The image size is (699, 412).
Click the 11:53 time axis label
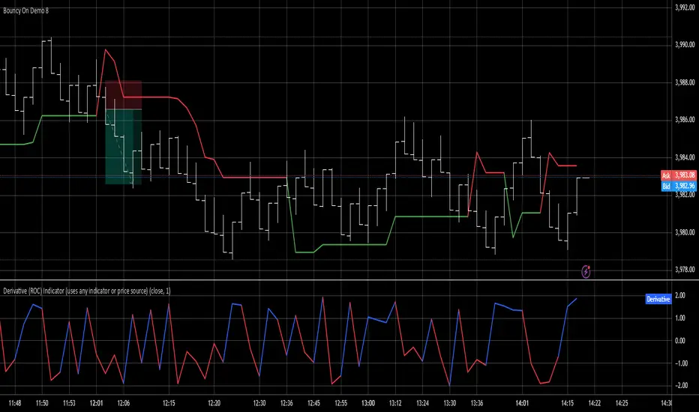tap(69, 403)
